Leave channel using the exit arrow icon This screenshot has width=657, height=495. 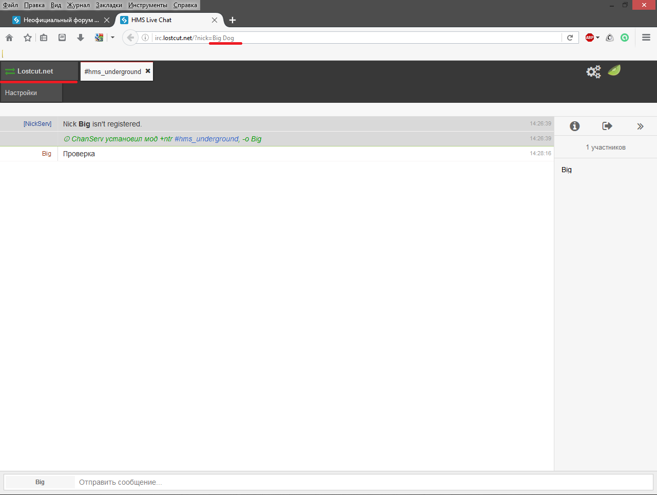[607, 126]
